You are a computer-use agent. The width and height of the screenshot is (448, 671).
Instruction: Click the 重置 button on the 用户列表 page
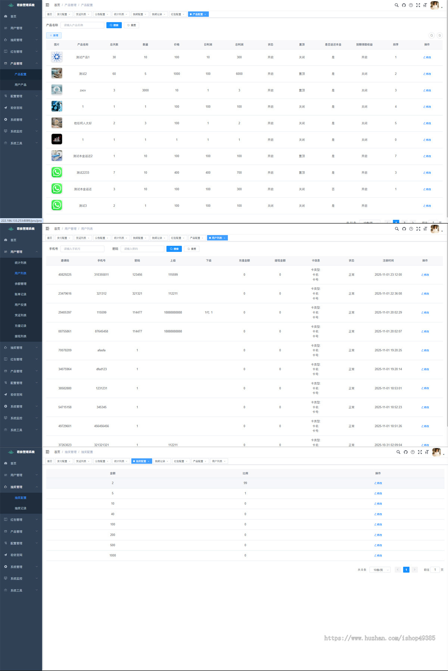192,249
